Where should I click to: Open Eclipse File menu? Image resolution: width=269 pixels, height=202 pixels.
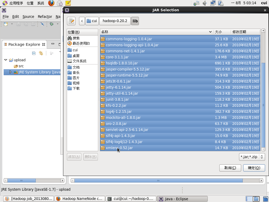6,17
